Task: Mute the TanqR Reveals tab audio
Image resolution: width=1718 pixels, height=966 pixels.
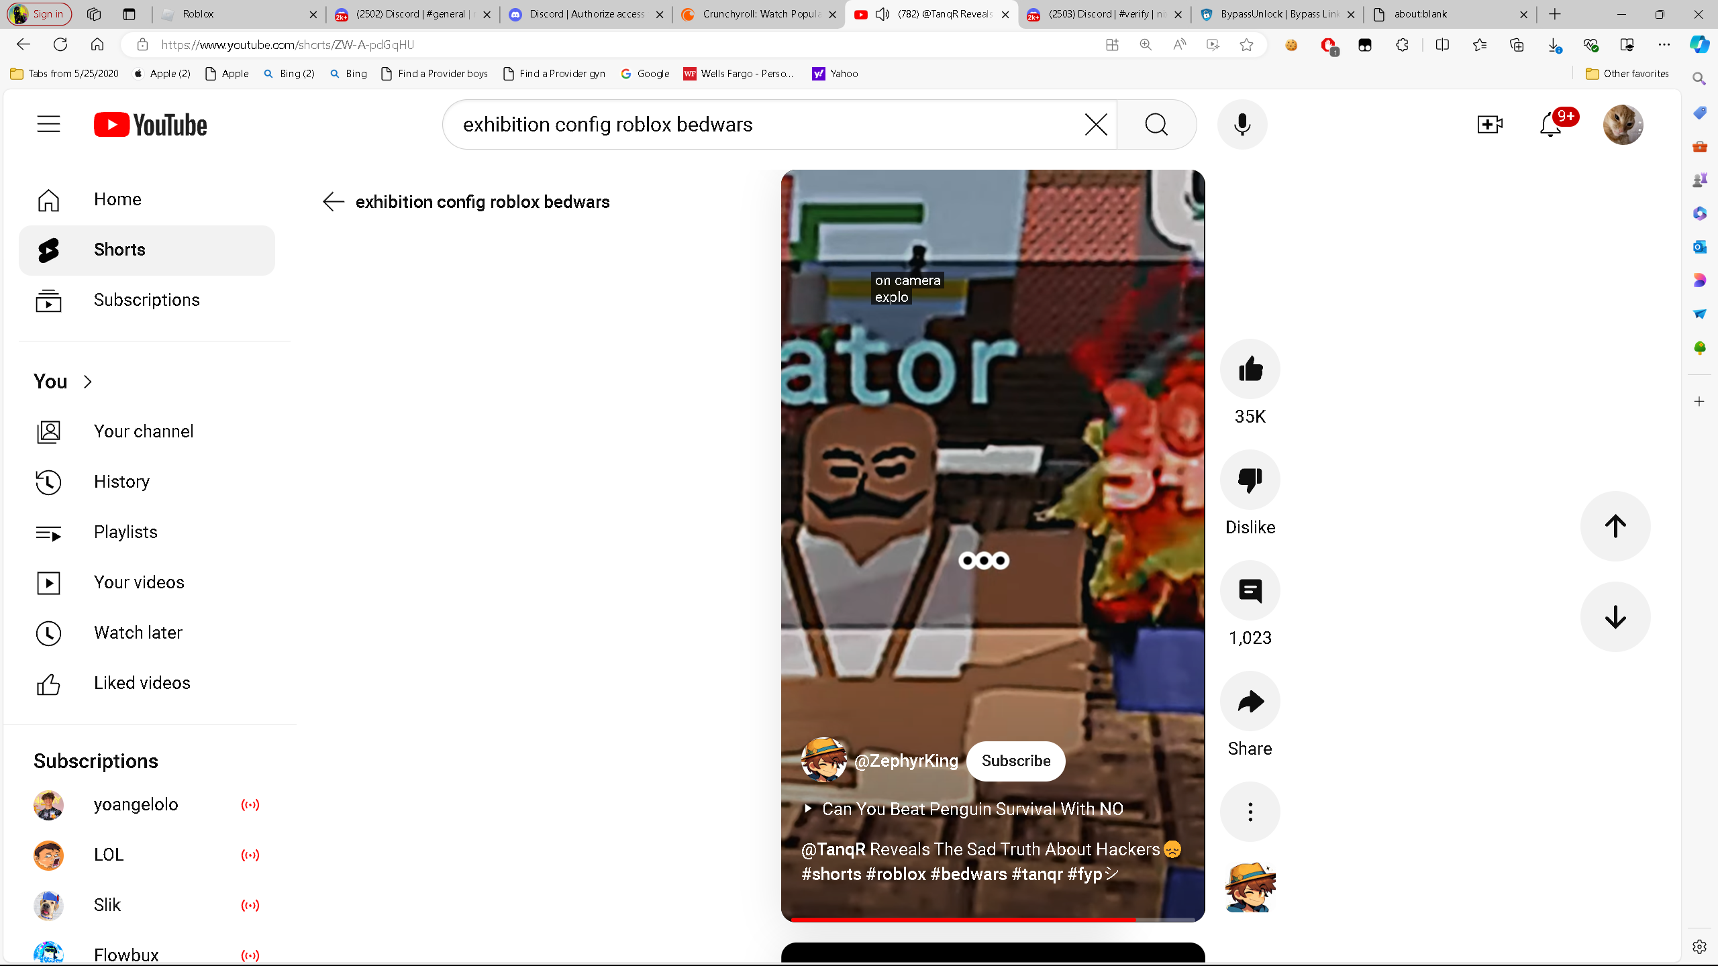Action: click(x=882, y=14)
